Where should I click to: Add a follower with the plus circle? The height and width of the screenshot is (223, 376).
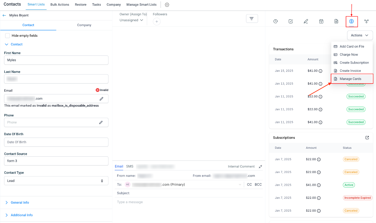pyautogui.click(x=157, y=21)
